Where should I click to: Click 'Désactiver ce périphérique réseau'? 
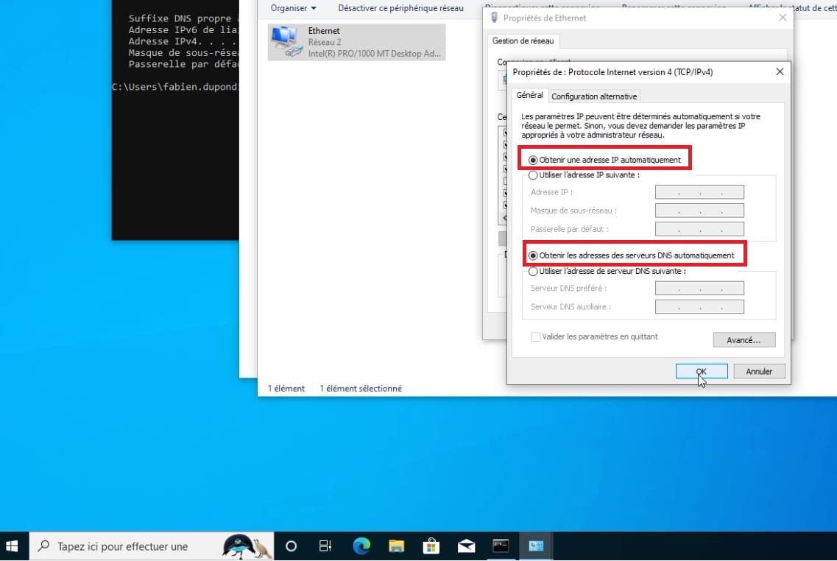point(400,8)
